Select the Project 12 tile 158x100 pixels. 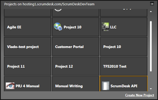point(76,66)
